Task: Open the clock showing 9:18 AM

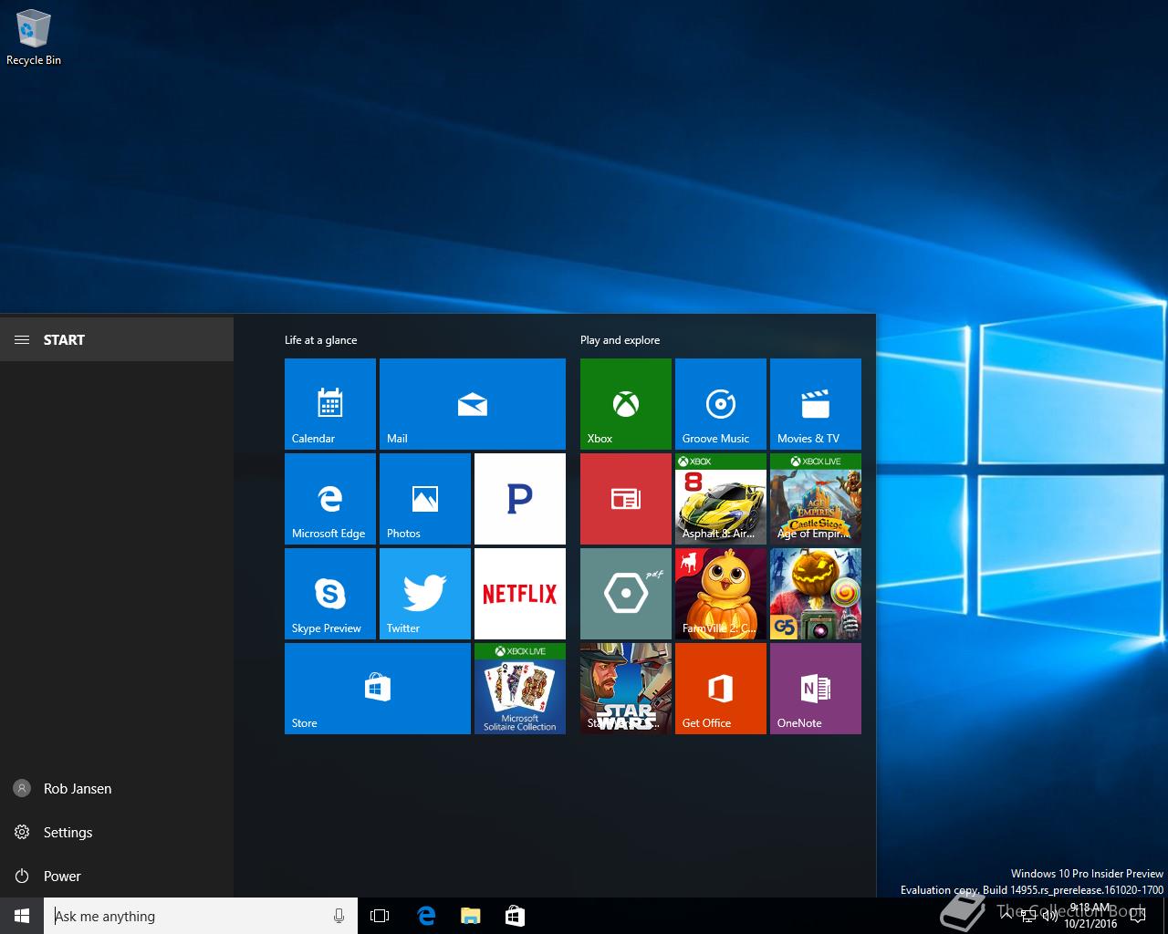Action: (1090, 916)
